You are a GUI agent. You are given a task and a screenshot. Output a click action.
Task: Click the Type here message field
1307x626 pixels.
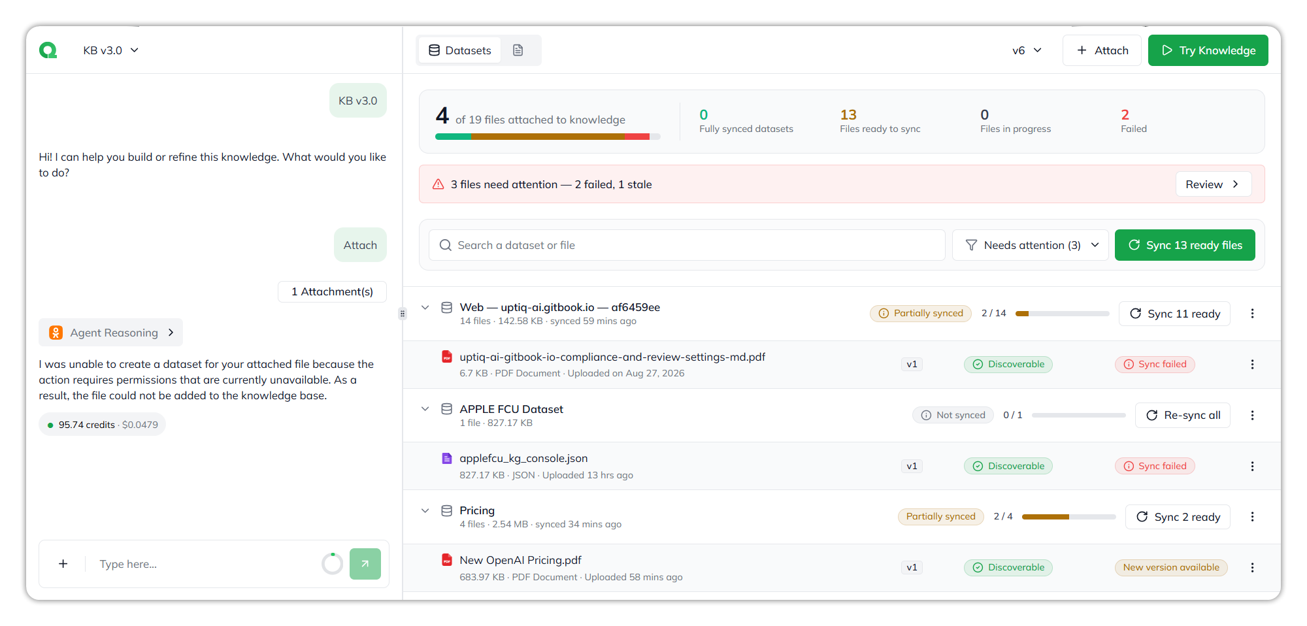(x=205, y=564)
